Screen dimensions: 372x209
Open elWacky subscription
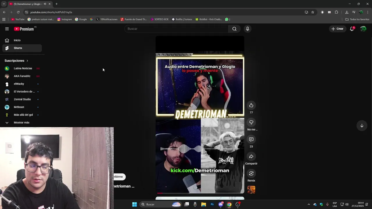click(x=22, y=84)
